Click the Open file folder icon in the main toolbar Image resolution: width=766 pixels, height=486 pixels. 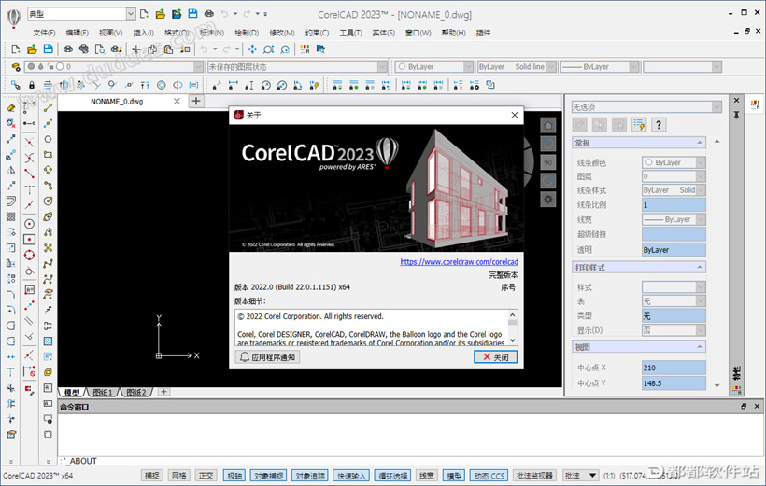coord(32,49)
